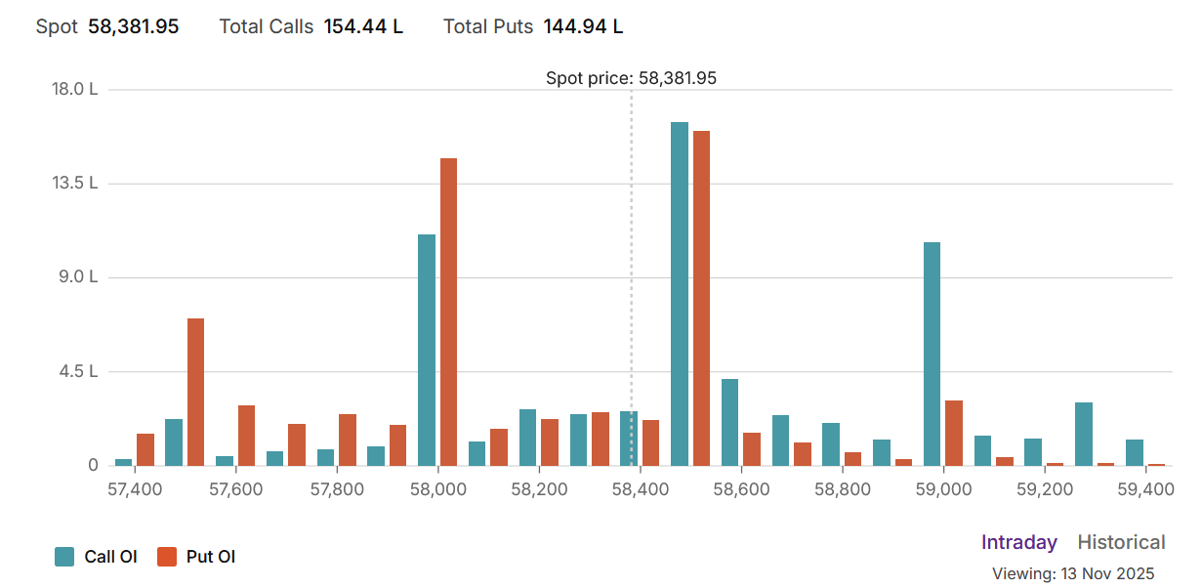Switch to the Intraday tab
The image size is (1202, 588).
(1018, 542)
